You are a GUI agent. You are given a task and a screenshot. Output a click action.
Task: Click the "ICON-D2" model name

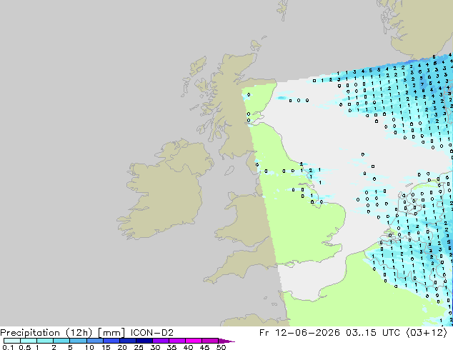click(152, 333)
